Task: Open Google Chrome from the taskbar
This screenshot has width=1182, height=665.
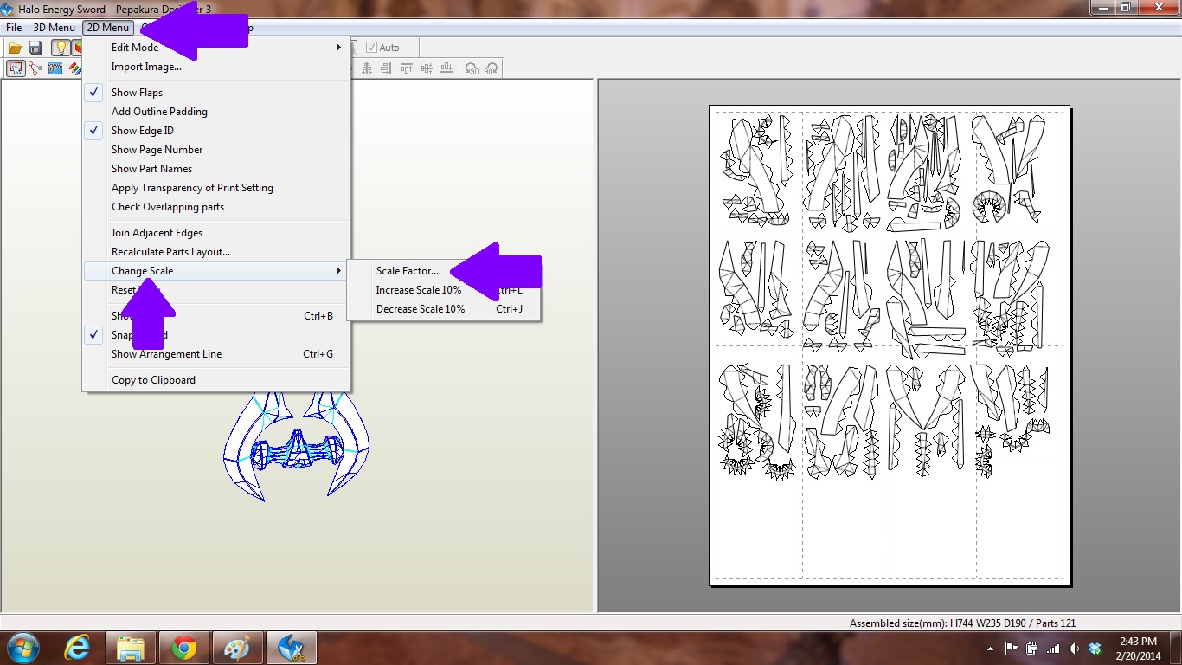Action: [x=183, y=648]
